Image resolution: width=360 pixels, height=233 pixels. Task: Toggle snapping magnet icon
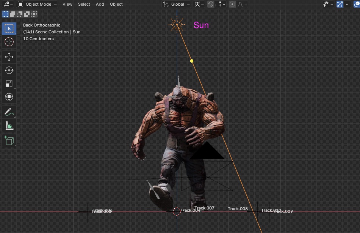[x=210, y=4]
